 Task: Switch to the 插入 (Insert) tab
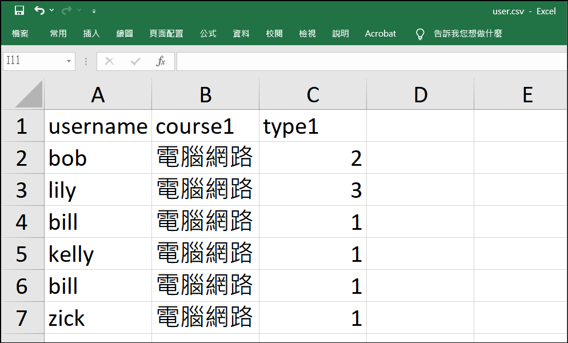pyautogui.click(x=91, y=34)
